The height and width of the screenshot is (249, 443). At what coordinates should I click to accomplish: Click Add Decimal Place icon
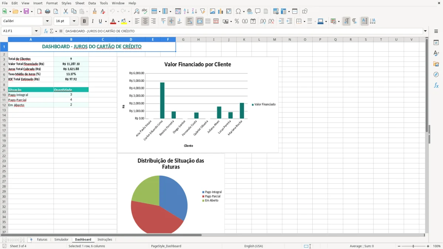tap(263, 21)
